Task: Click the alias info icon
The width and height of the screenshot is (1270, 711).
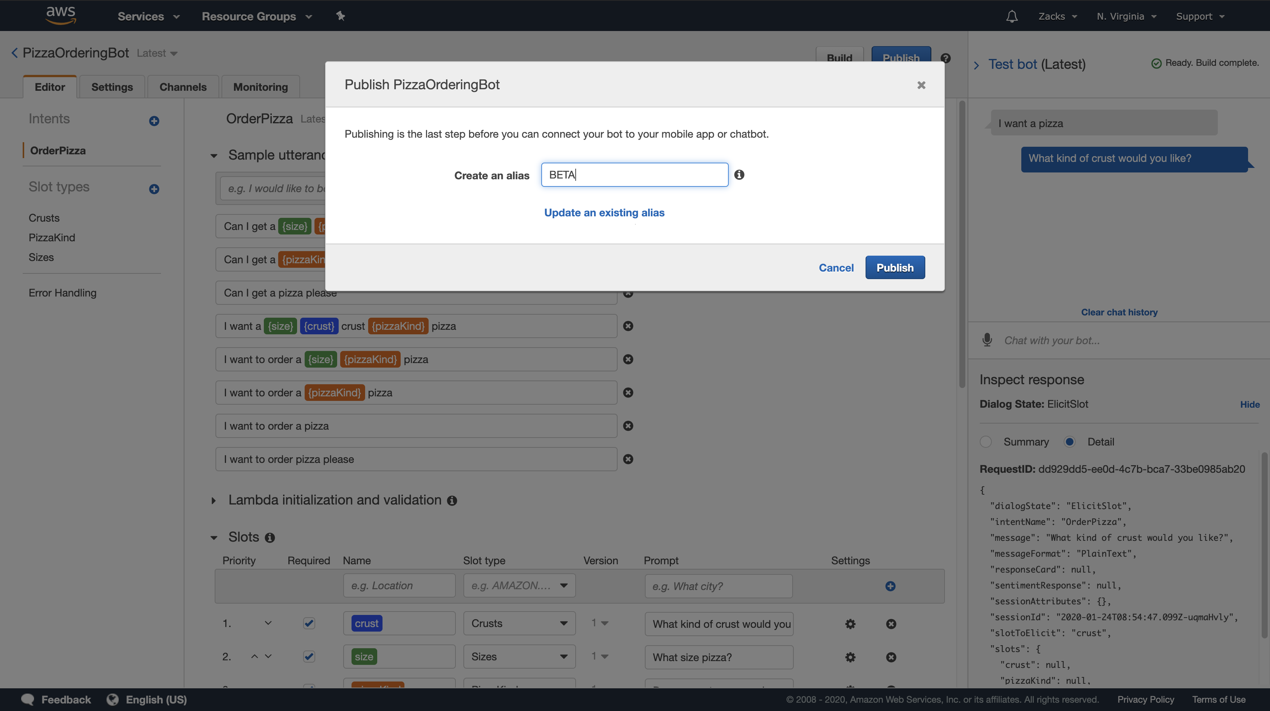Action: [x=739, y=175]
